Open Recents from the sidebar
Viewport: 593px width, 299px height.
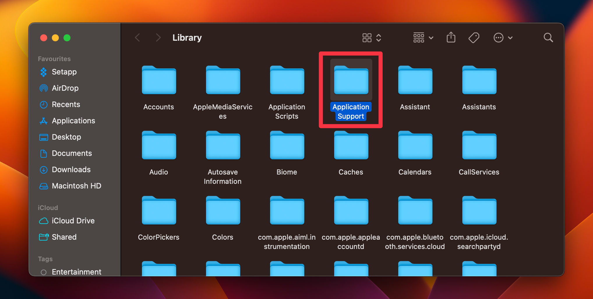(x=66, y=104)
